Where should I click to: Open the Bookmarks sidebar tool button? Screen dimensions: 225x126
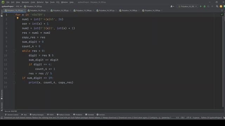pyautogui.click(x=1, y=95)
